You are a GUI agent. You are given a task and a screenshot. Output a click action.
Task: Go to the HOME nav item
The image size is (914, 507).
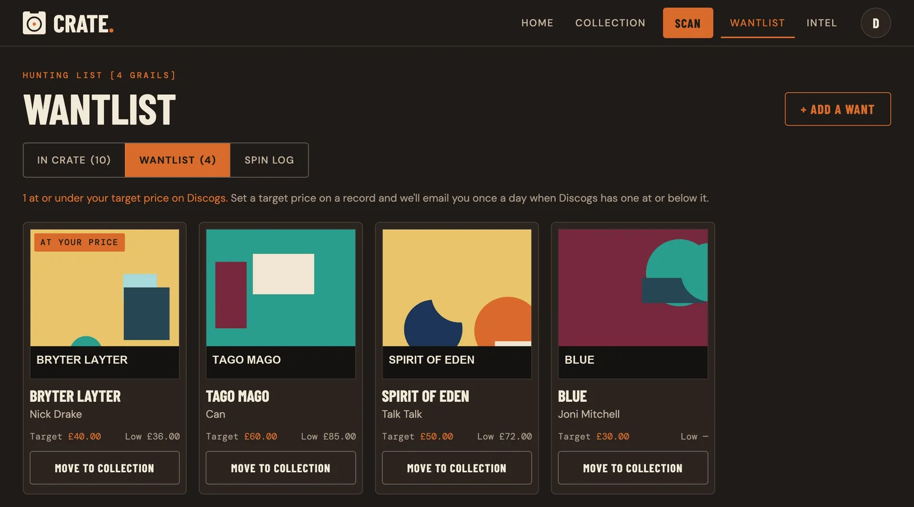point(537,23)
